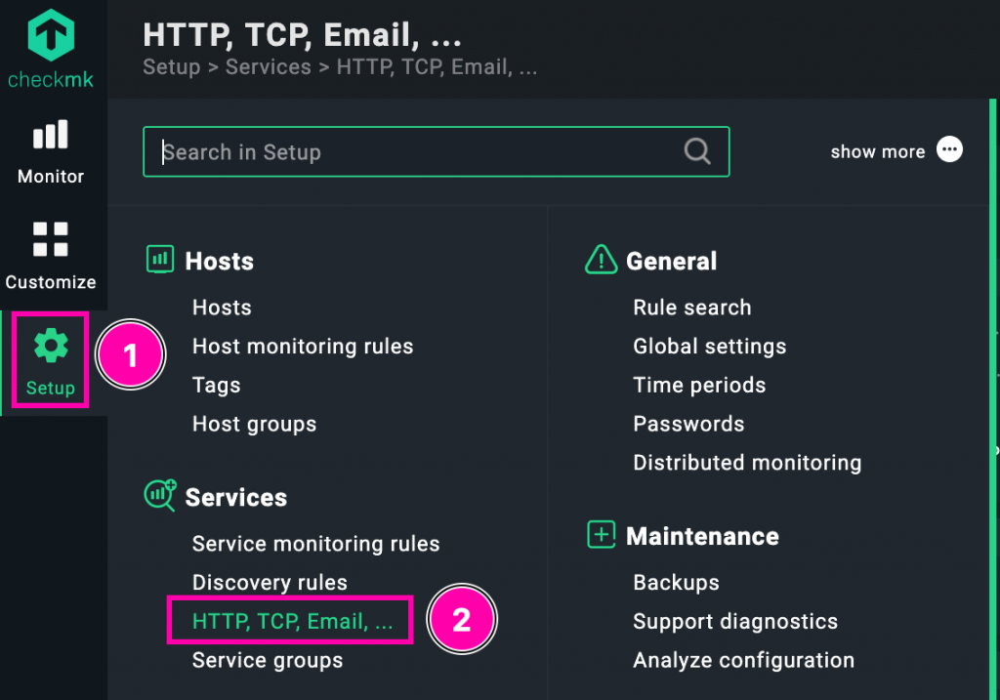Click the Services section magnifier icon
The width and height of the screenshot is (1000, 700).
click(159, 496)
